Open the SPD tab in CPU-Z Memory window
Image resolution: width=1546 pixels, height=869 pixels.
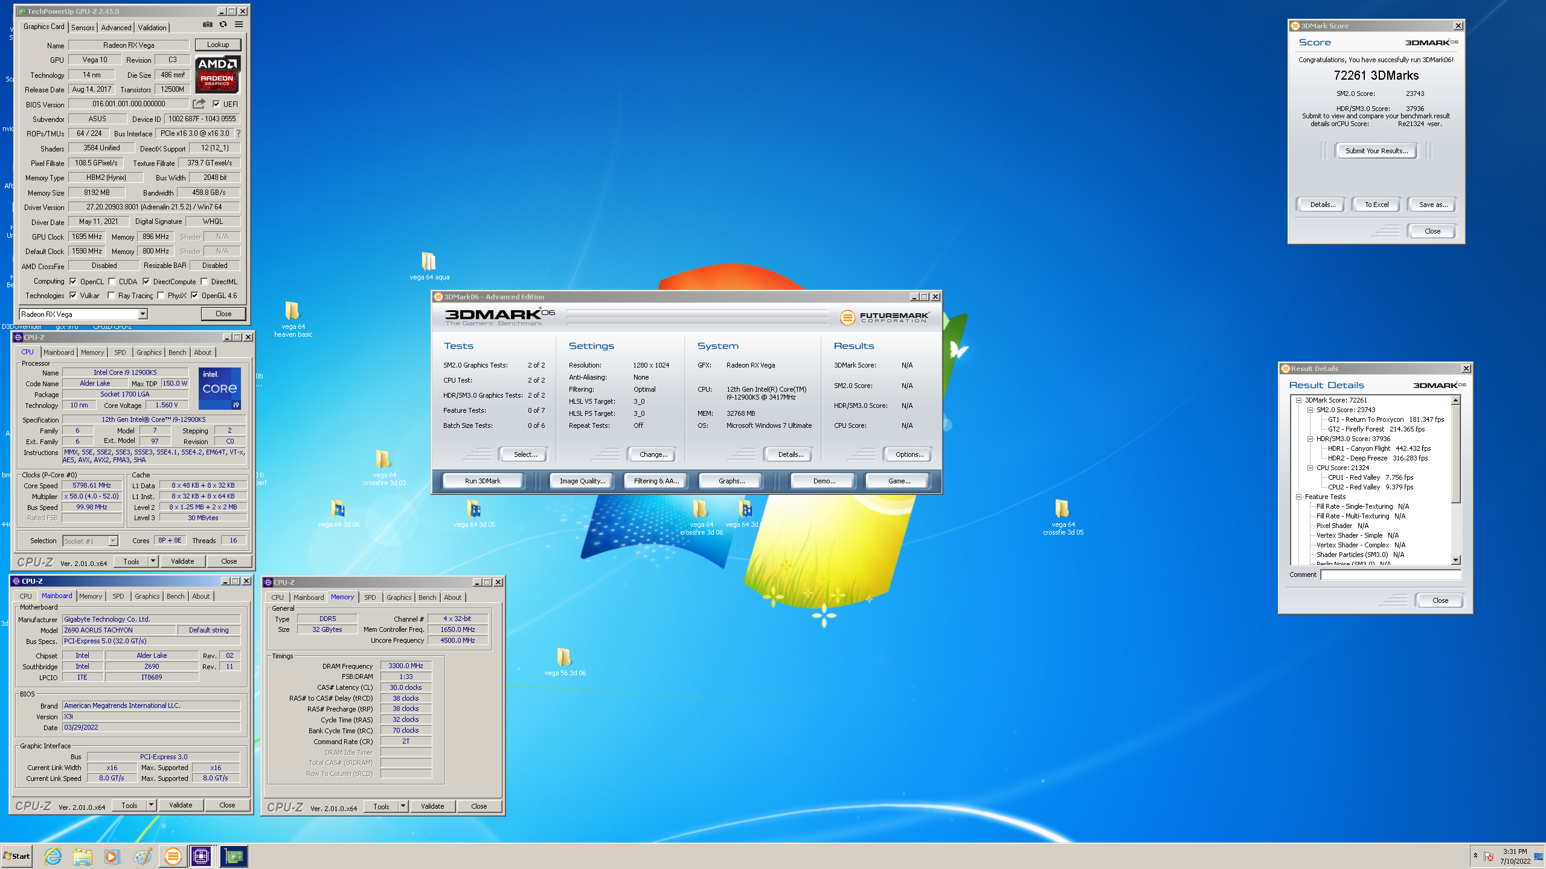click(x=370, y=597)
